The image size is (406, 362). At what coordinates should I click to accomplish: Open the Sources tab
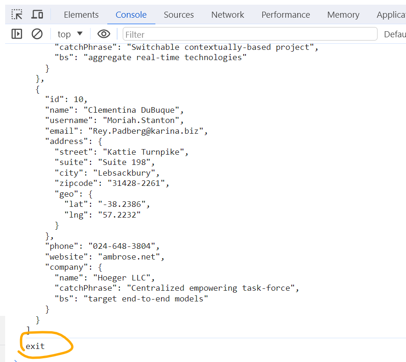pyautogui.click(x=179, y=15)
